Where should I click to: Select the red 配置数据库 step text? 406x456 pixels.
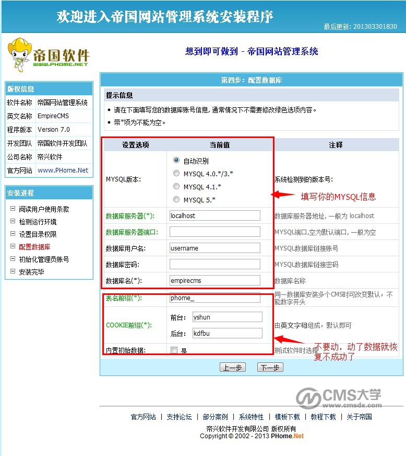[x=34, y=247]
